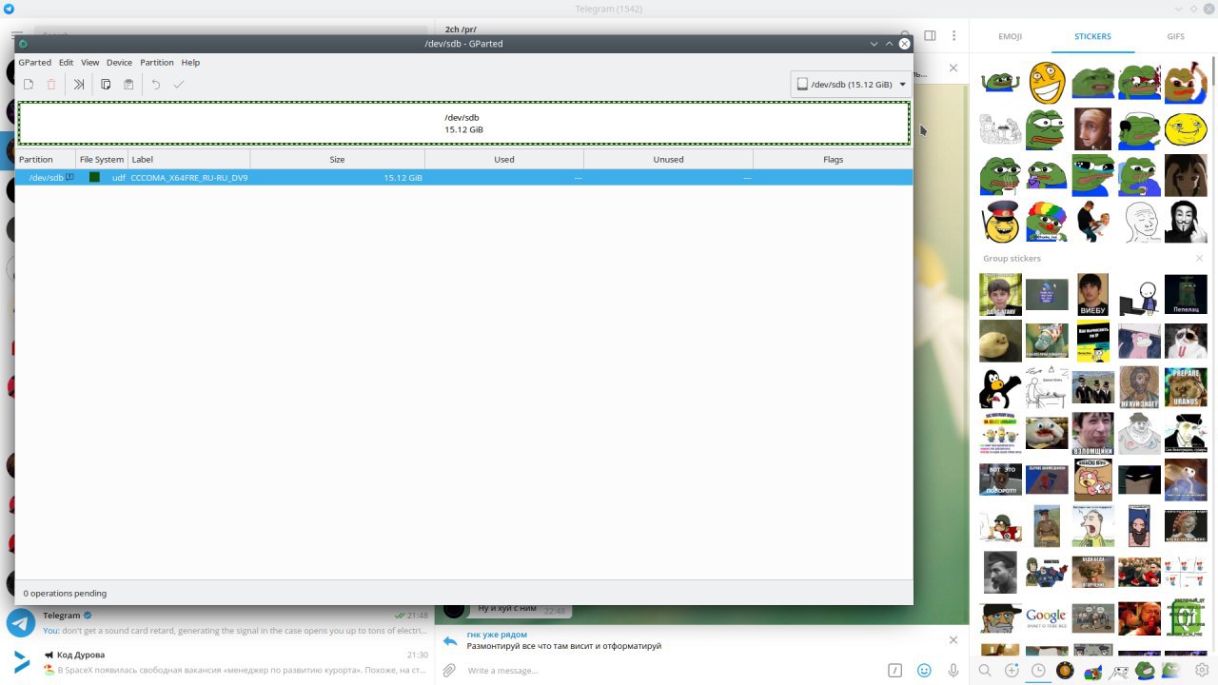Click the red Delete partition icon in GParted
The image size is (1218, 685).
pyautogui.click(x=51, y=85)
